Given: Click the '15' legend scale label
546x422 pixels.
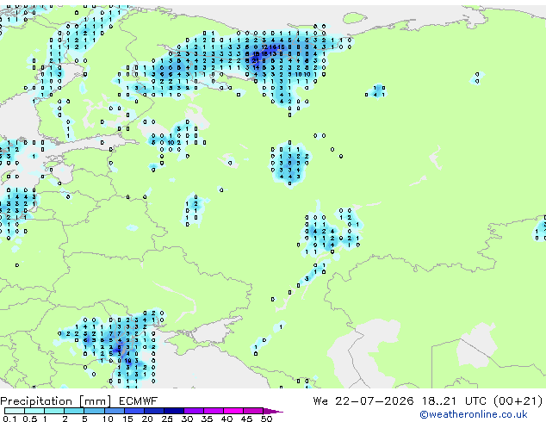Looking at the screenshot, I should (x=127, y=419).
